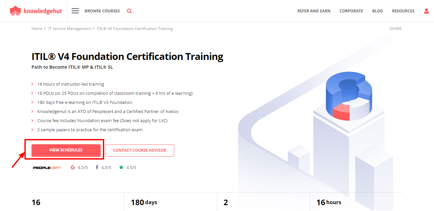The height and width of the screenshot is (211, 434).
Task: Open the user account icon
Action: coord(427,11)
